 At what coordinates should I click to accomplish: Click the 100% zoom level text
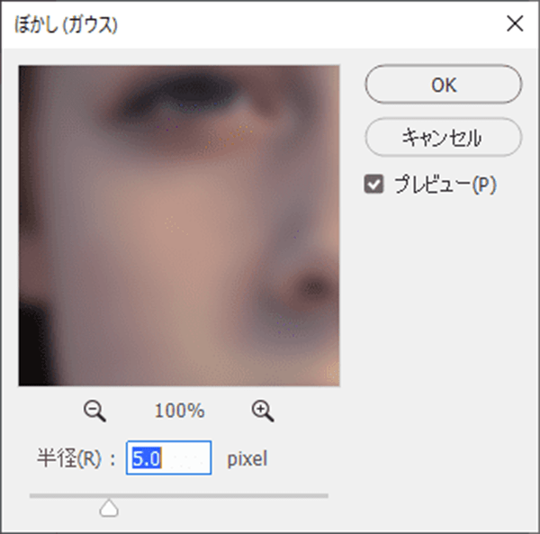[179, 411]
